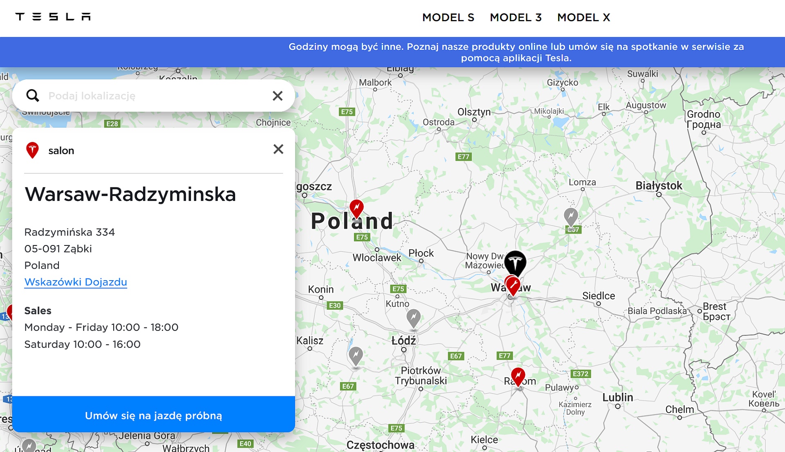Open the MODEL S menu item

click(x=448, y=17)
